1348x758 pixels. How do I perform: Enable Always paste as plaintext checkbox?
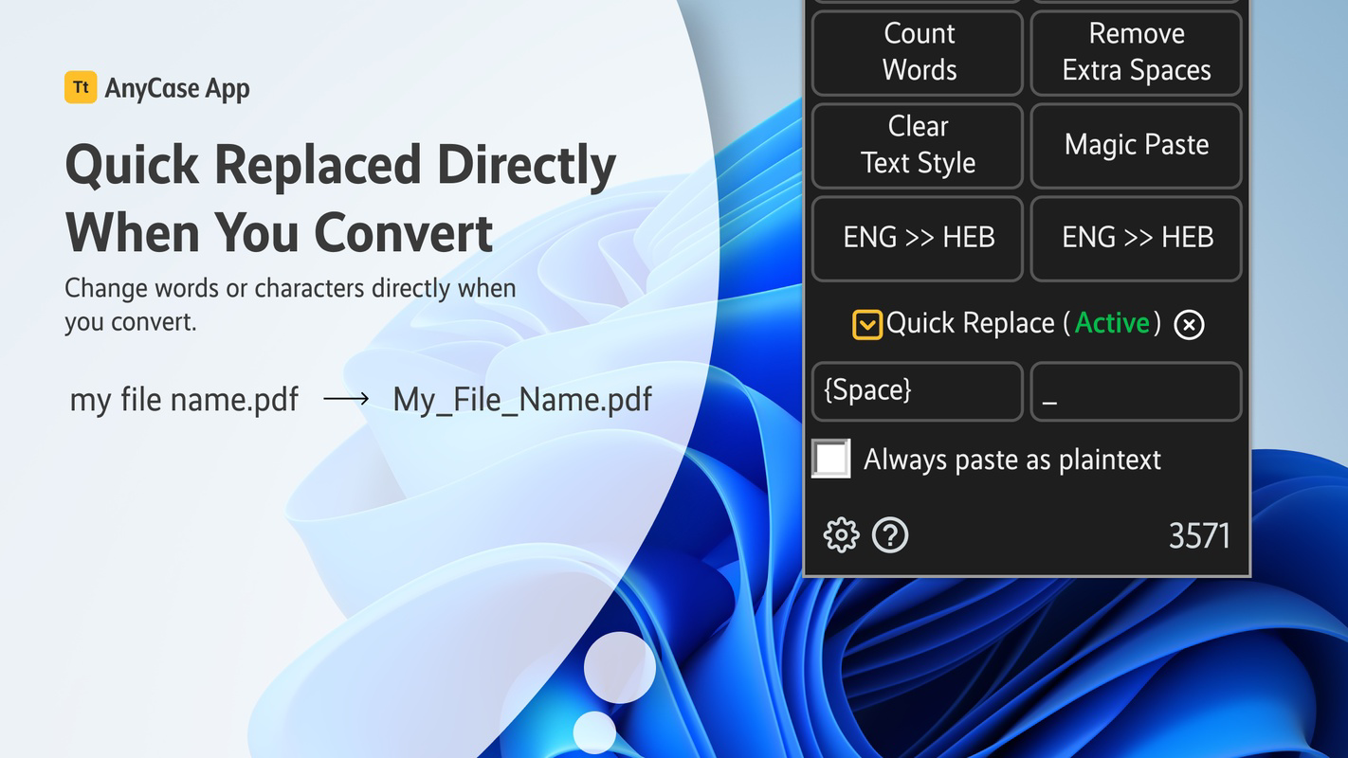pos(831,459)
